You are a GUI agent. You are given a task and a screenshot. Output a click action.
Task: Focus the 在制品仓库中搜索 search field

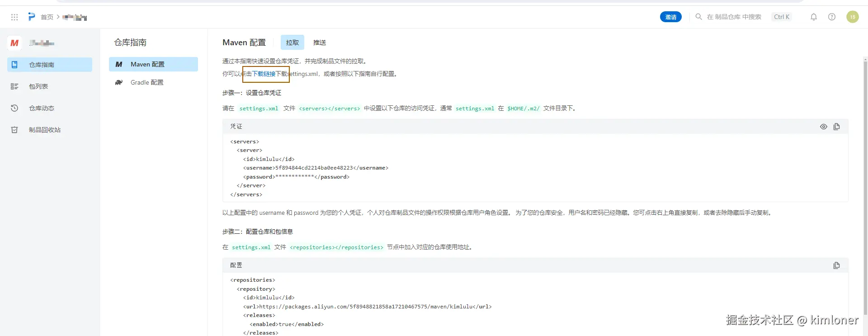[x=734, y=17]
